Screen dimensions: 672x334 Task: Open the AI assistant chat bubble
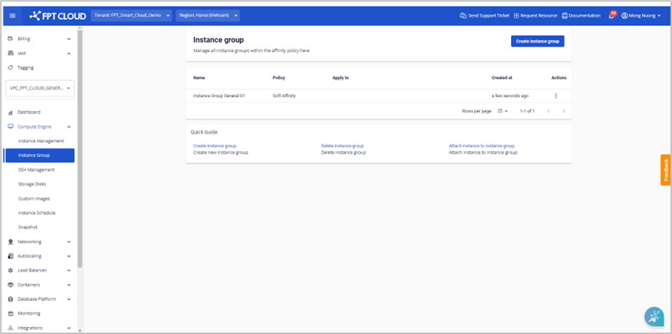(653, 317)
